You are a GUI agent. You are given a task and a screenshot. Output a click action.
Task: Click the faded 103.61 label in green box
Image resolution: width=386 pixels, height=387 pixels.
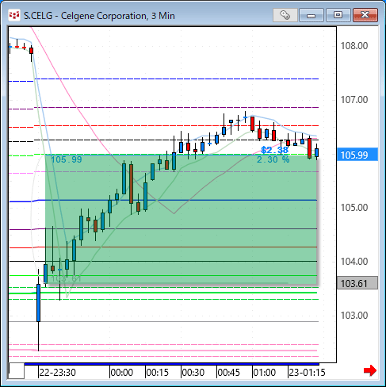66,278
